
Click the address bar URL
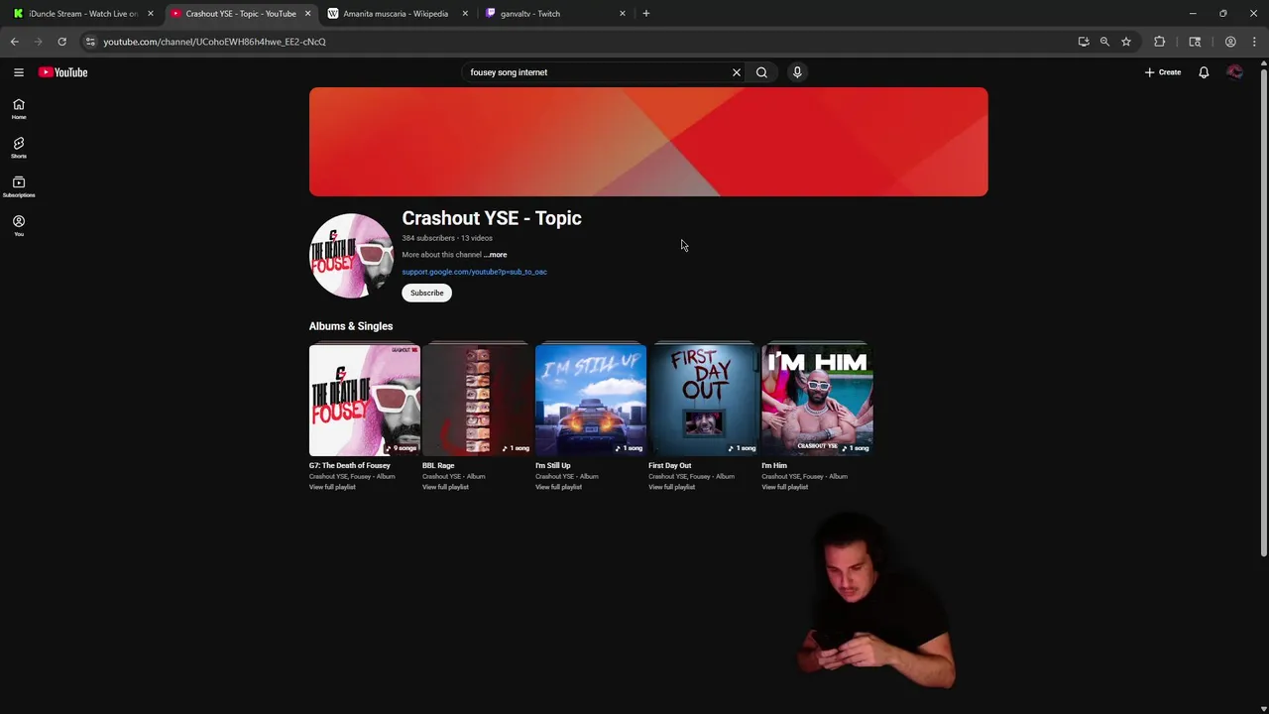(214, 42)
